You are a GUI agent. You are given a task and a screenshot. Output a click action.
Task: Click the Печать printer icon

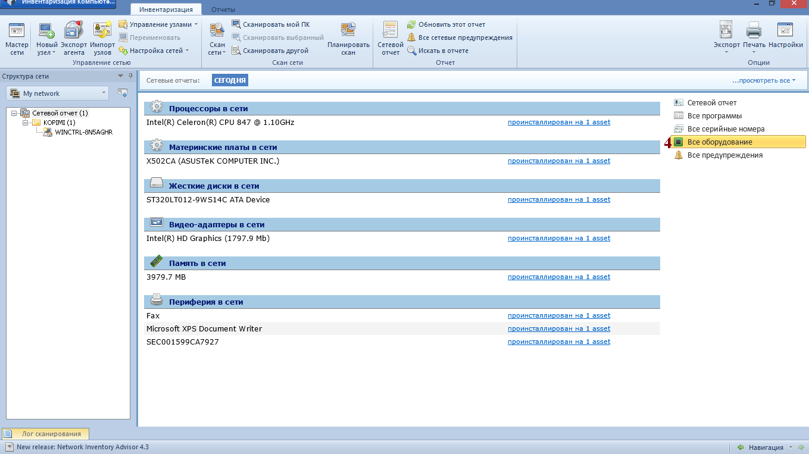754,29
